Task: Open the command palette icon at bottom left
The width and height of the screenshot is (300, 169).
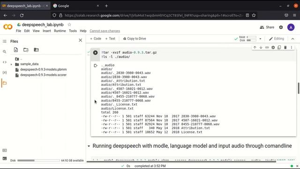Action: tap(5, 150)
